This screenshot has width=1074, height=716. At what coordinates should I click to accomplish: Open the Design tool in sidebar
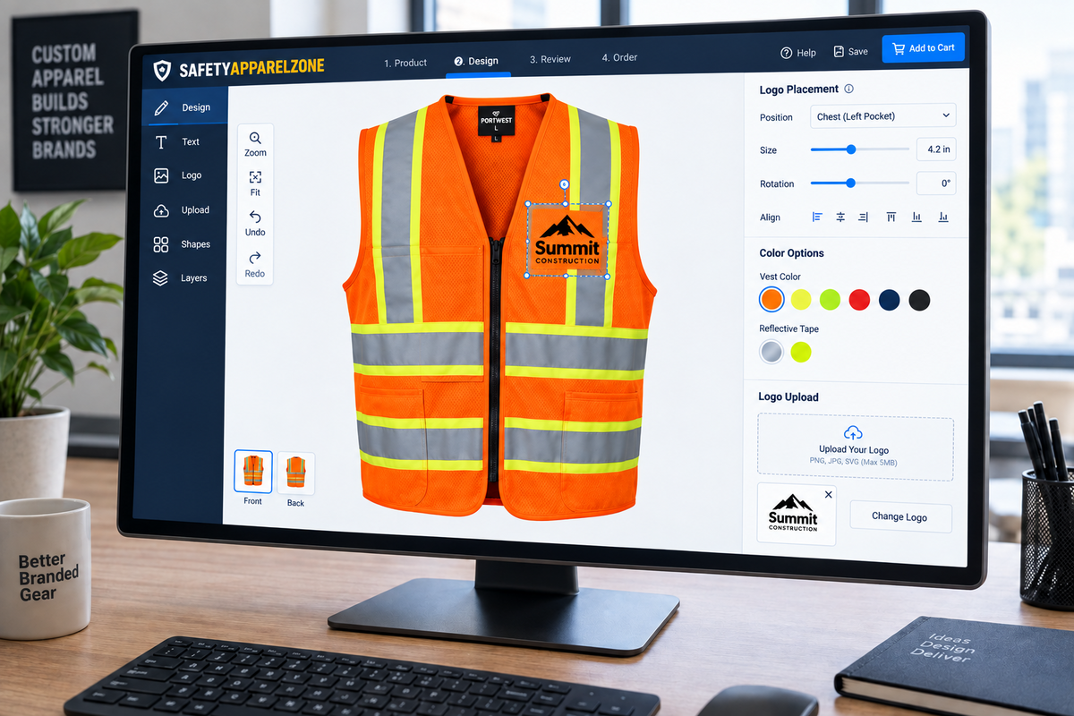pyautogui.click(x=184, y=107)
